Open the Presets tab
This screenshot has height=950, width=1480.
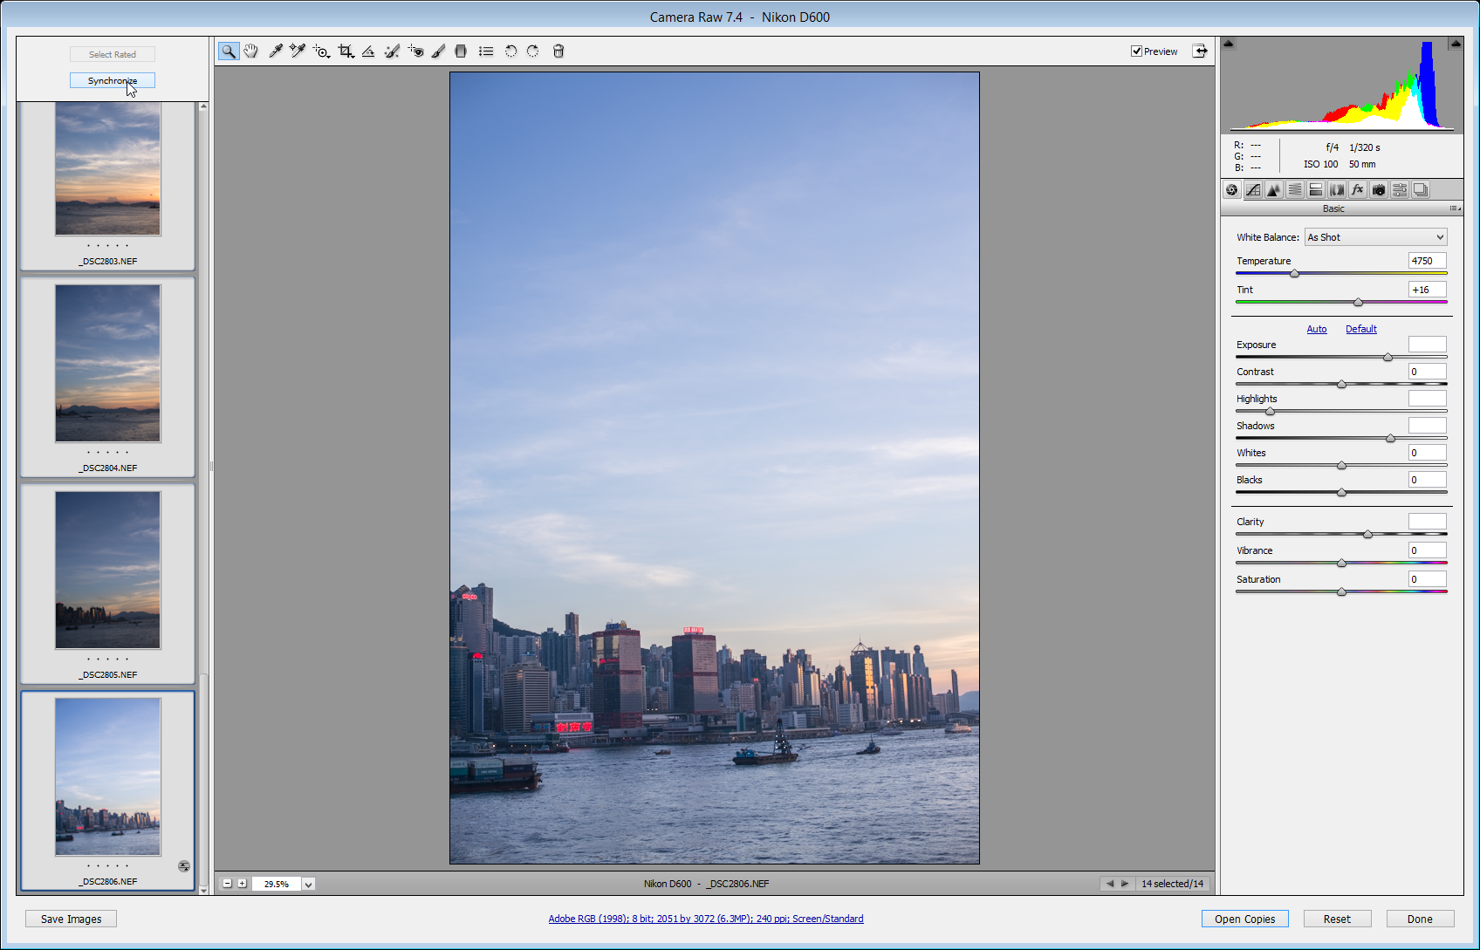click(x=1400, y=189)
